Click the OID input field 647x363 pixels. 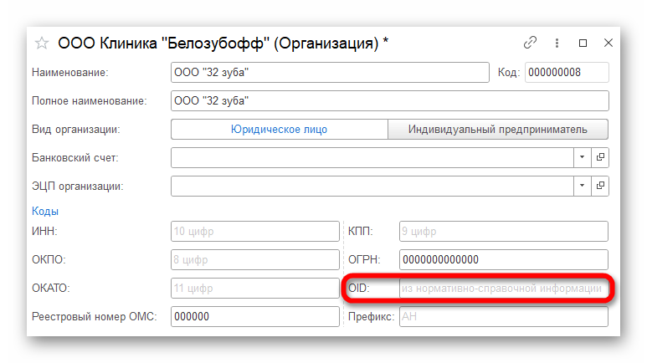503,288
